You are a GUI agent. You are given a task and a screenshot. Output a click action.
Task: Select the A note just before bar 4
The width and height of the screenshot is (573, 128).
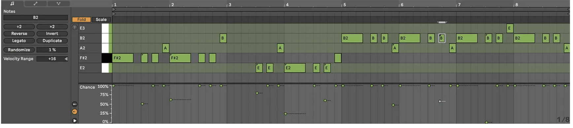(281, 48)
